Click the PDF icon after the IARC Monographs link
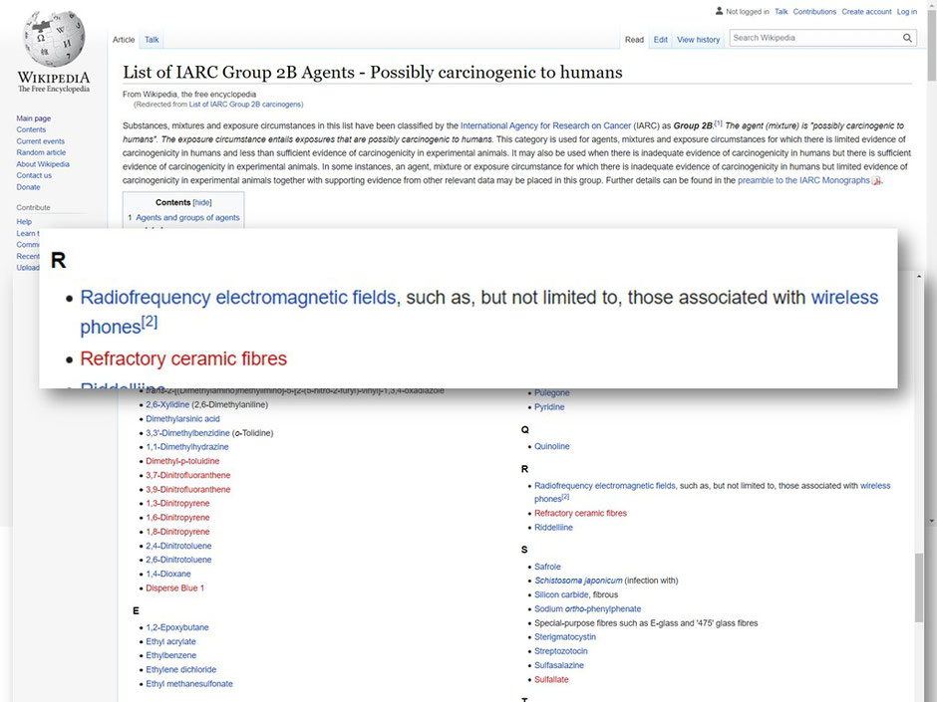The height and width of the screenshot is (702, 937). pyautogui.click(x=876, y=181)
